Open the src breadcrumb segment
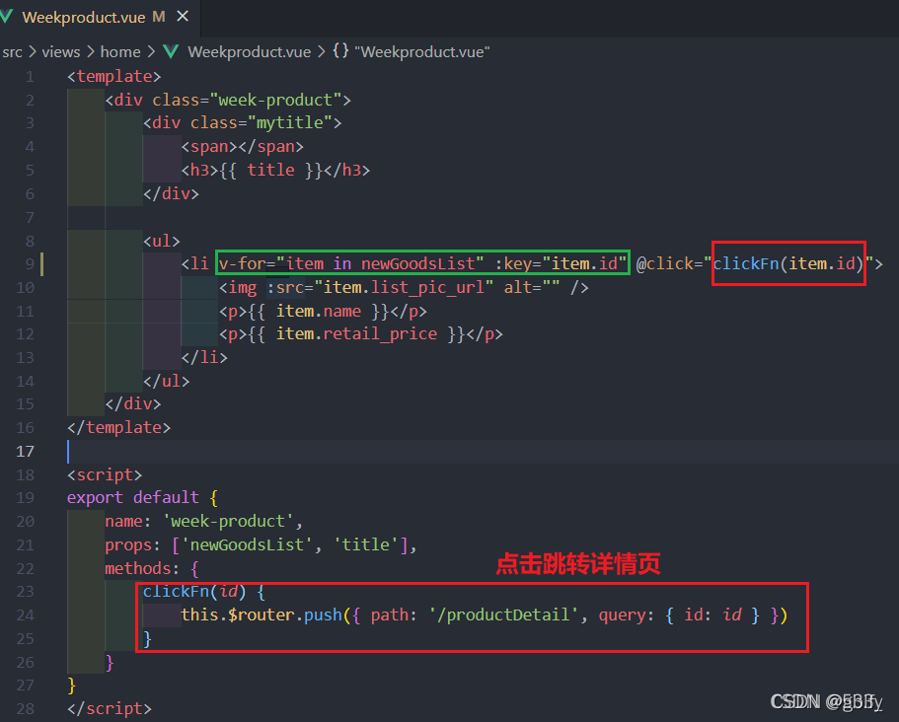This screenshot has height=722, width=899. (12, 52)
